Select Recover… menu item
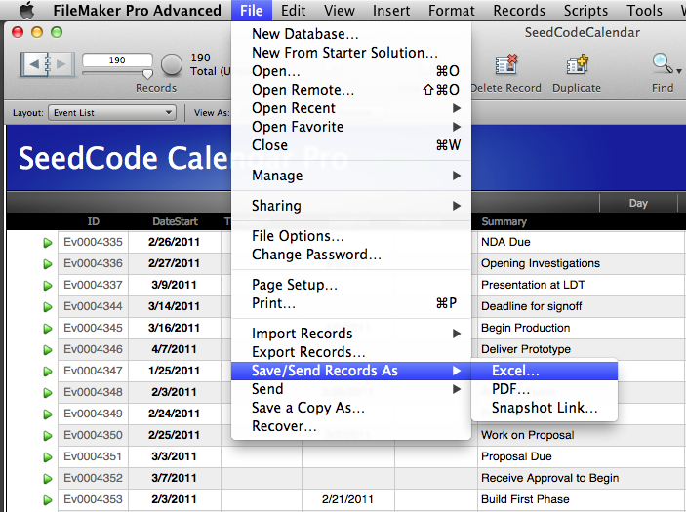The width and height of the screenshot is (686, 512). [x=351, y=426]
